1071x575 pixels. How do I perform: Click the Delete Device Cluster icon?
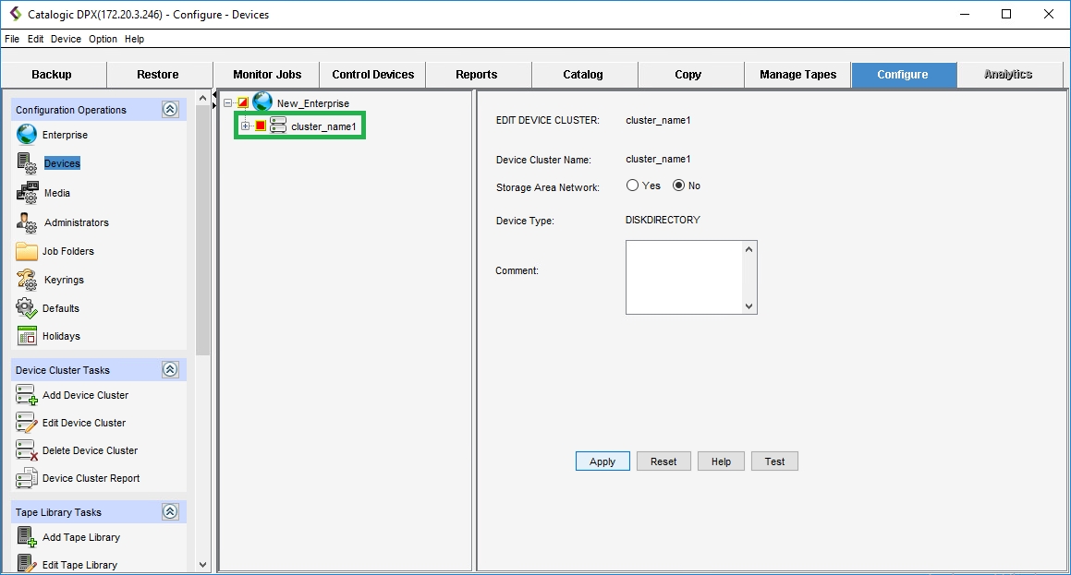27,450
